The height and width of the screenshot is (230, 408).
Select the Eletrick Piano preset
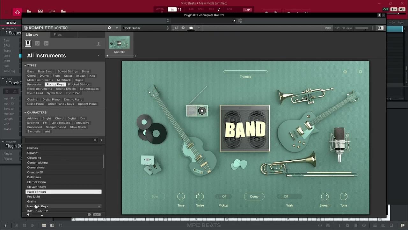click(x=63, y=182)
